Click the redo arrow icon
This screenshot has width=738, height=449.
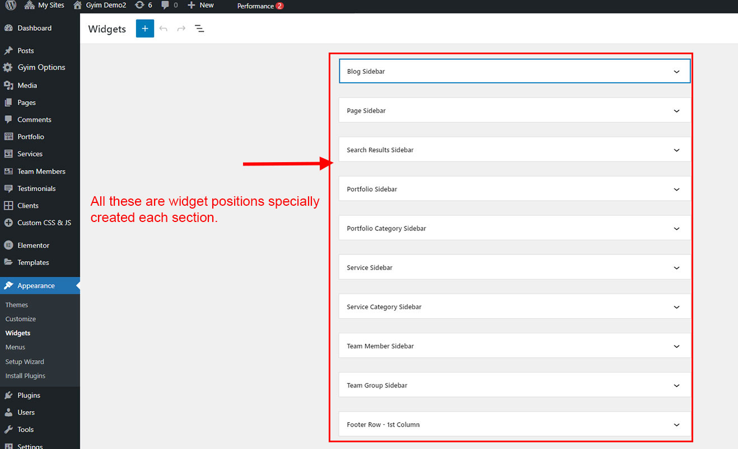coord(181,29)
